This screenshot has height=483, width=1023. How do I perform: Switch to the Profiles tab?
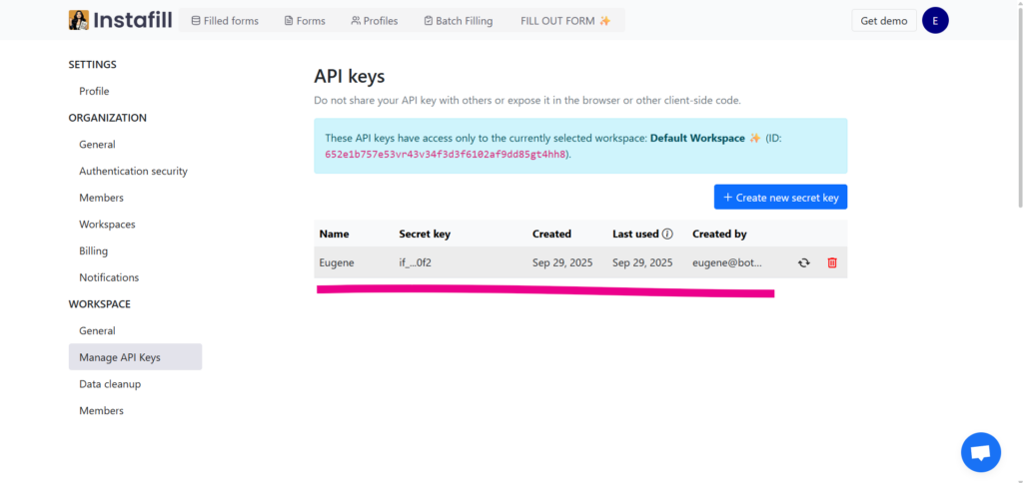375,21
